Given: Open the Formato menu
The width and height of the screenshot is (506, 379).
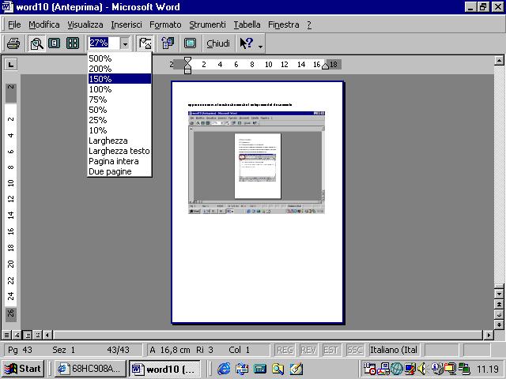Looking at the screenshot, I should pos(165,24).
